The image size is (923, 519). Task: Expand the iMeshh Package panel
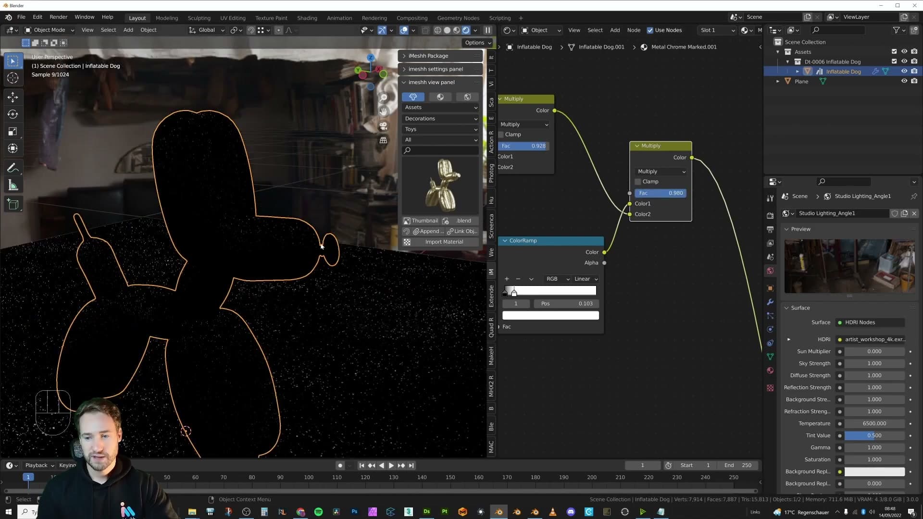click(x=440, y=56)
